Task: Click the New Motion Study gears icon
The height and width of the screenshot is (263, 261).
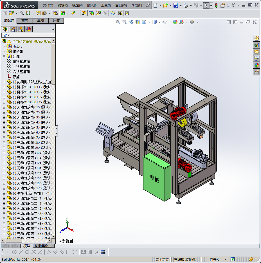Action: click(x=84, y=13)
